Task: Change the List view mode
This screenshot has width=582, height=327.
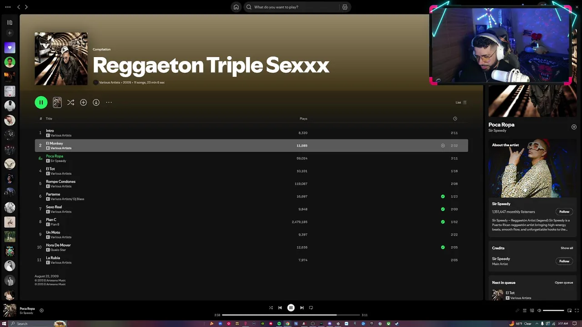Action: 461,102
